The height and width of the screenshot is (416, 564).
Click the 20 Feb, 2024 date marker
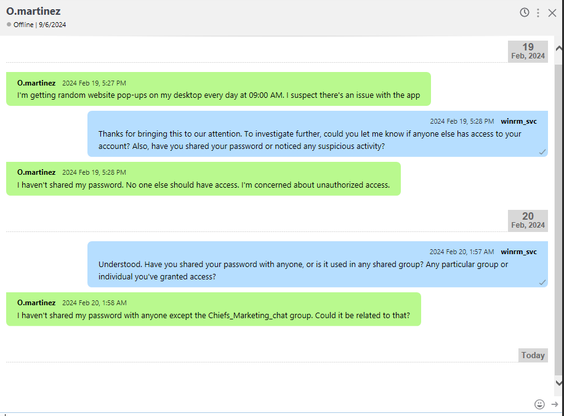[528, 220]
